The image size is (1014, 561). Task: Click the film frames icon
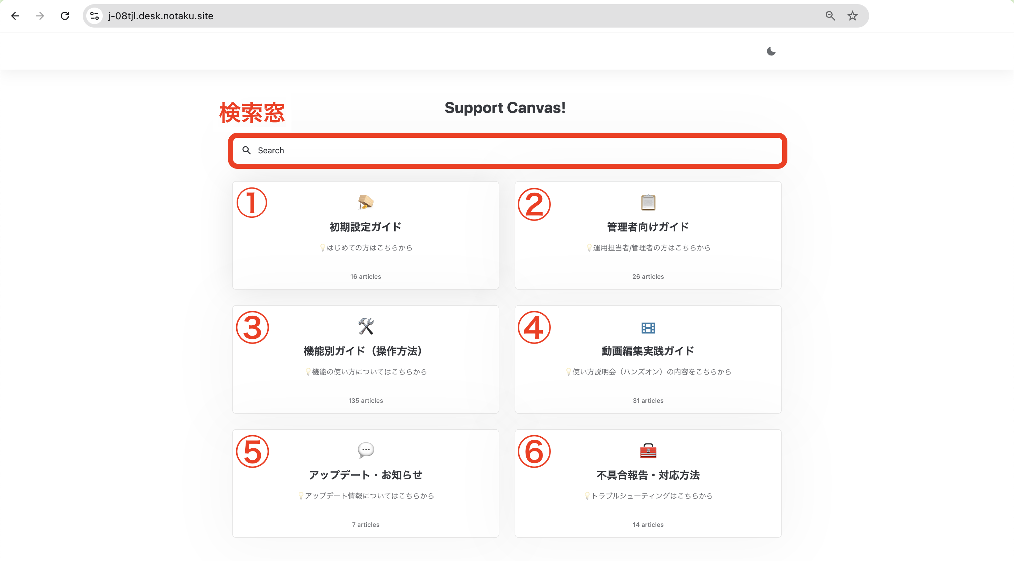point(648,327)
